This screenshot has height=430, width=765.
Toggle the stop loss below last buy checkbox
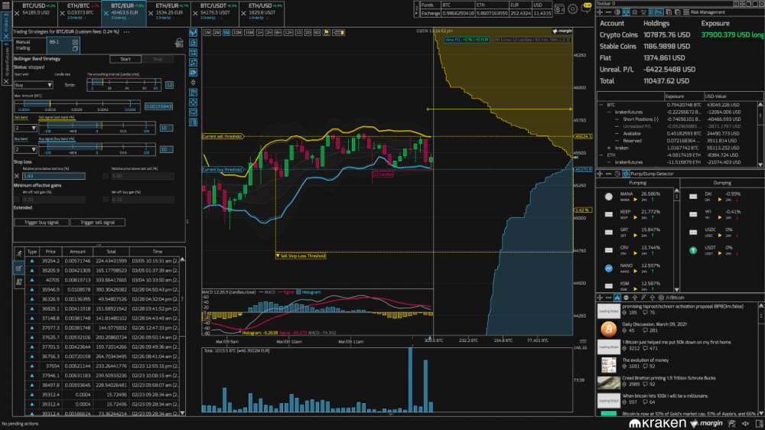click(17, 176)
